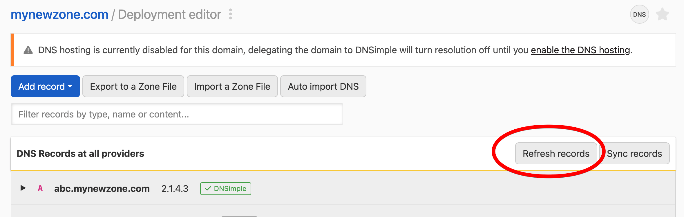Focus the filter records search field
Screen dimensions: 684x217
tap(177, 114)
